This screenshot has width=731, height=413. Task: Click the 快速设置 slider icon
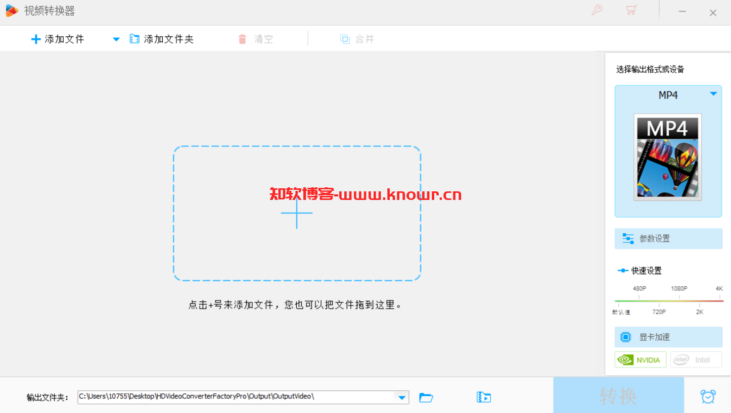tap(623, 271)
